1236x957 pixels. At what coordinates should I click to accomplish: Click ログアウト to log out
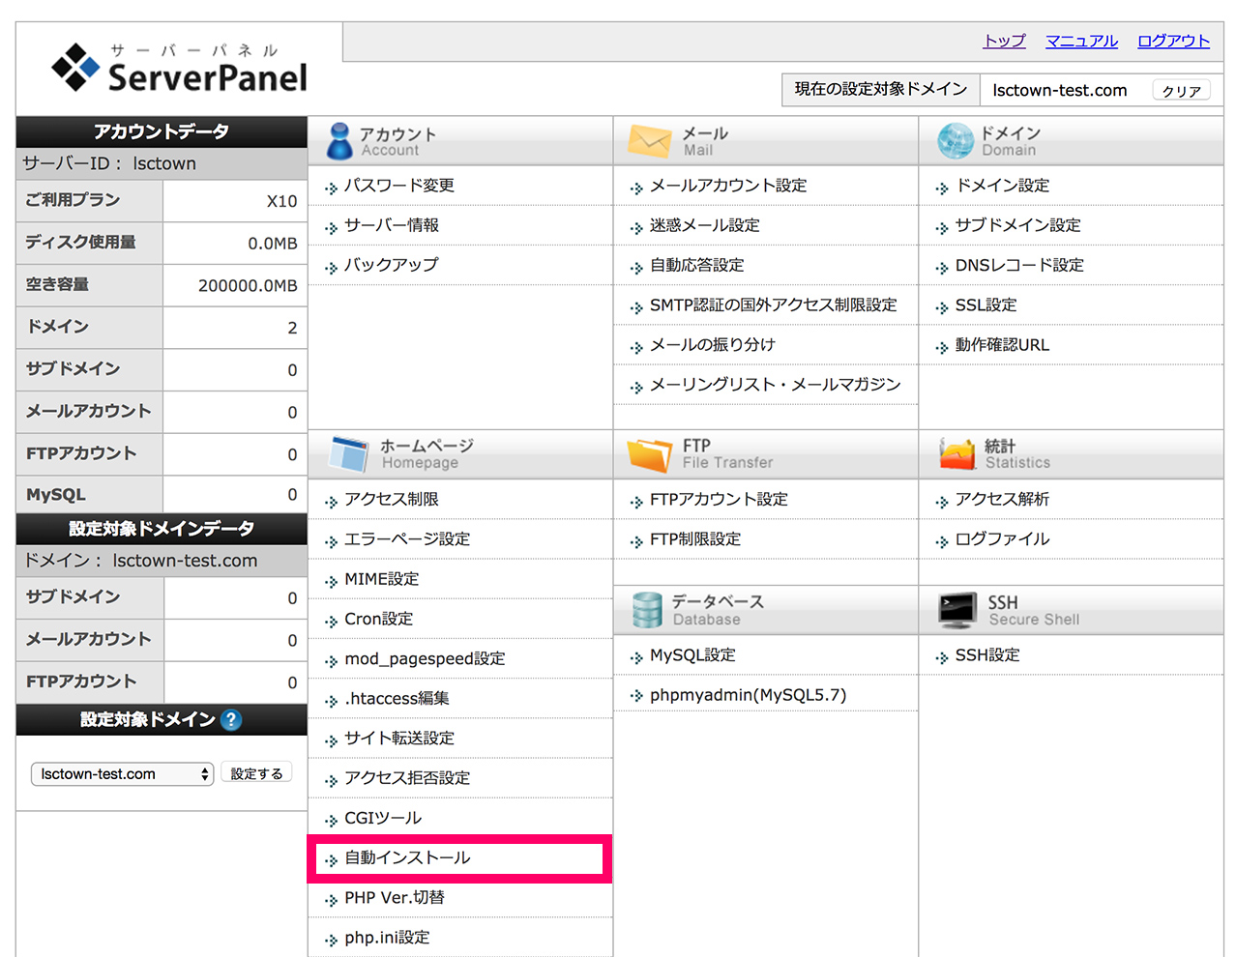click(1173, 41)
